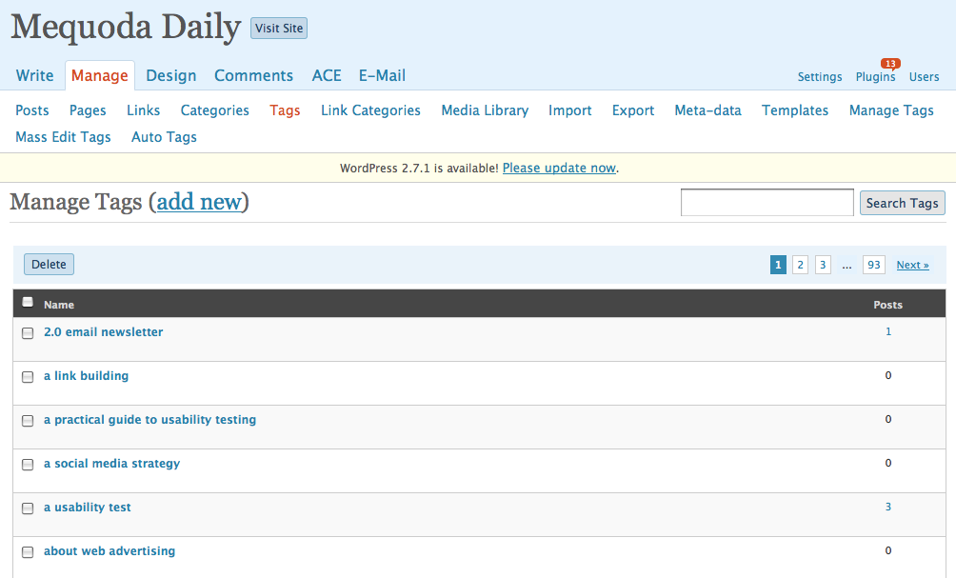This screenshot has height=578, width=956.
Task: Open the Pages submenu item
Action: 88,110
